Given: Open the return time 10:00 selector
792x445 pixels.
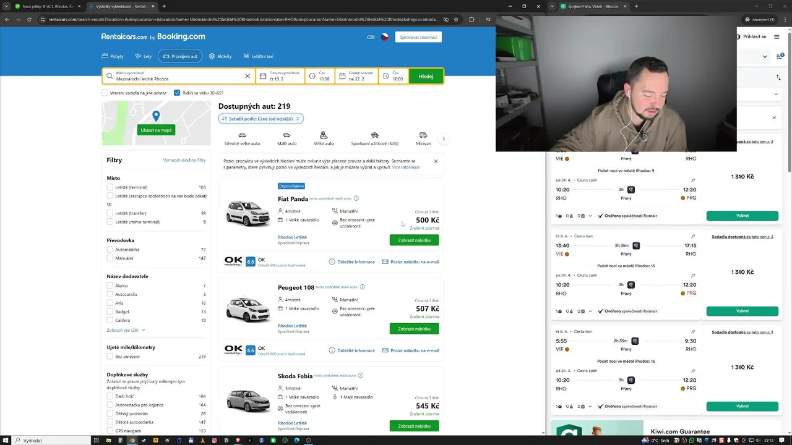Looking at the screenshot, I should click(394, 76).
